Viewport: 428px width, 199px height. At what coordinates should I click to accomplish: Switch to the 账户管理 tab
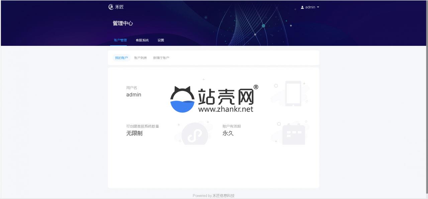point(120,40)
